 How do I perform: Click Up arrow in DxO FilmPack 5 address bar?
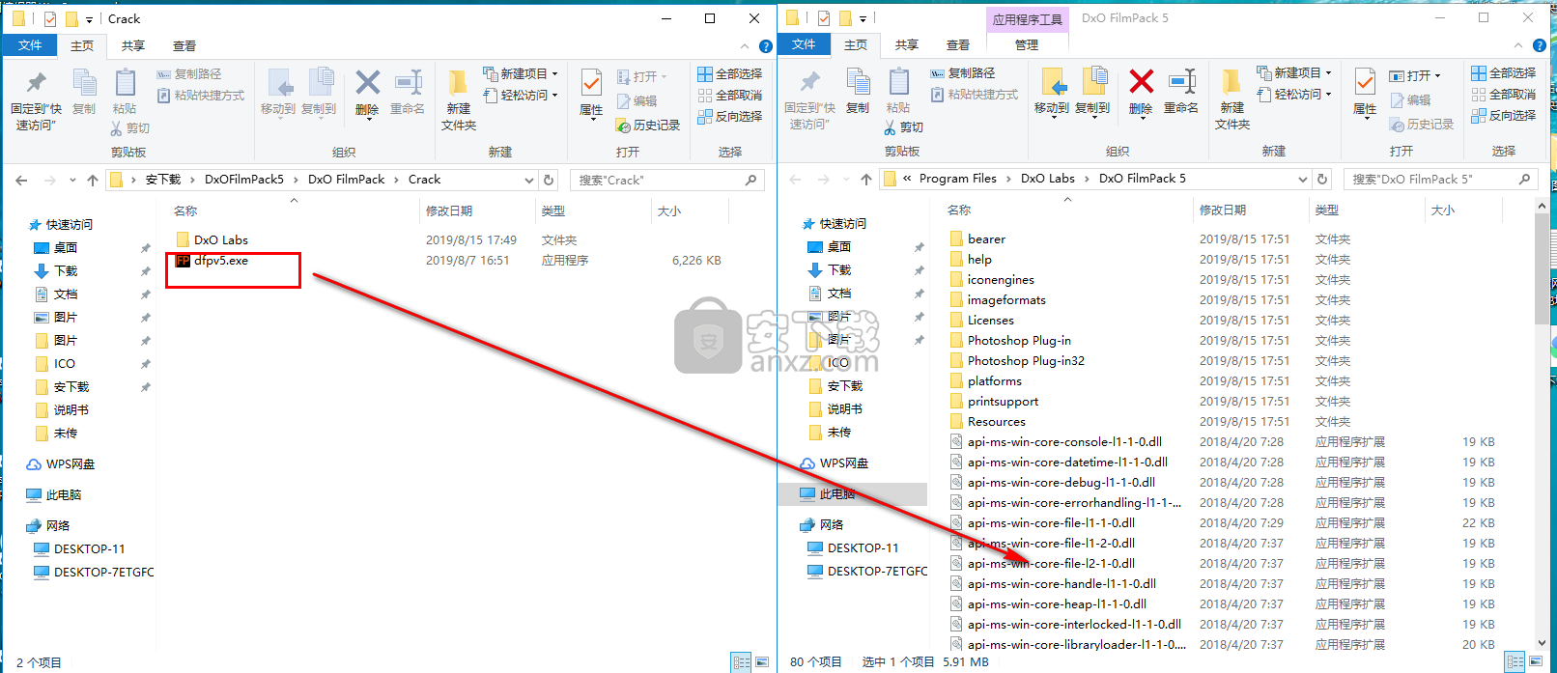pos(866,179)
